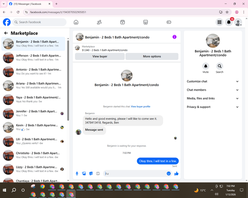Click the conversation list scrollbar
This screenshot has height=198, width=248.
point(68,81)
